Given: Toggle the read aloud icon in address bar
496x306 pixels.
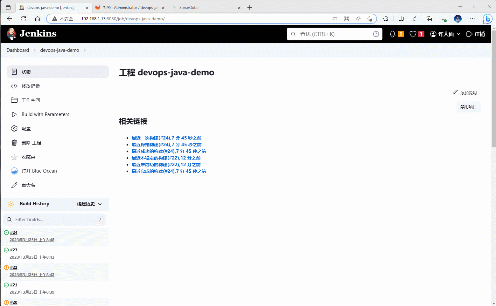Looking at the screenshot, I should tap(358, 19).
